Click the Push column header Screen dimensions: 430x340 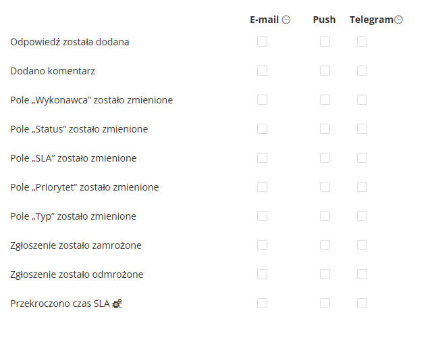pyautogui.click(x=325, y=20)
